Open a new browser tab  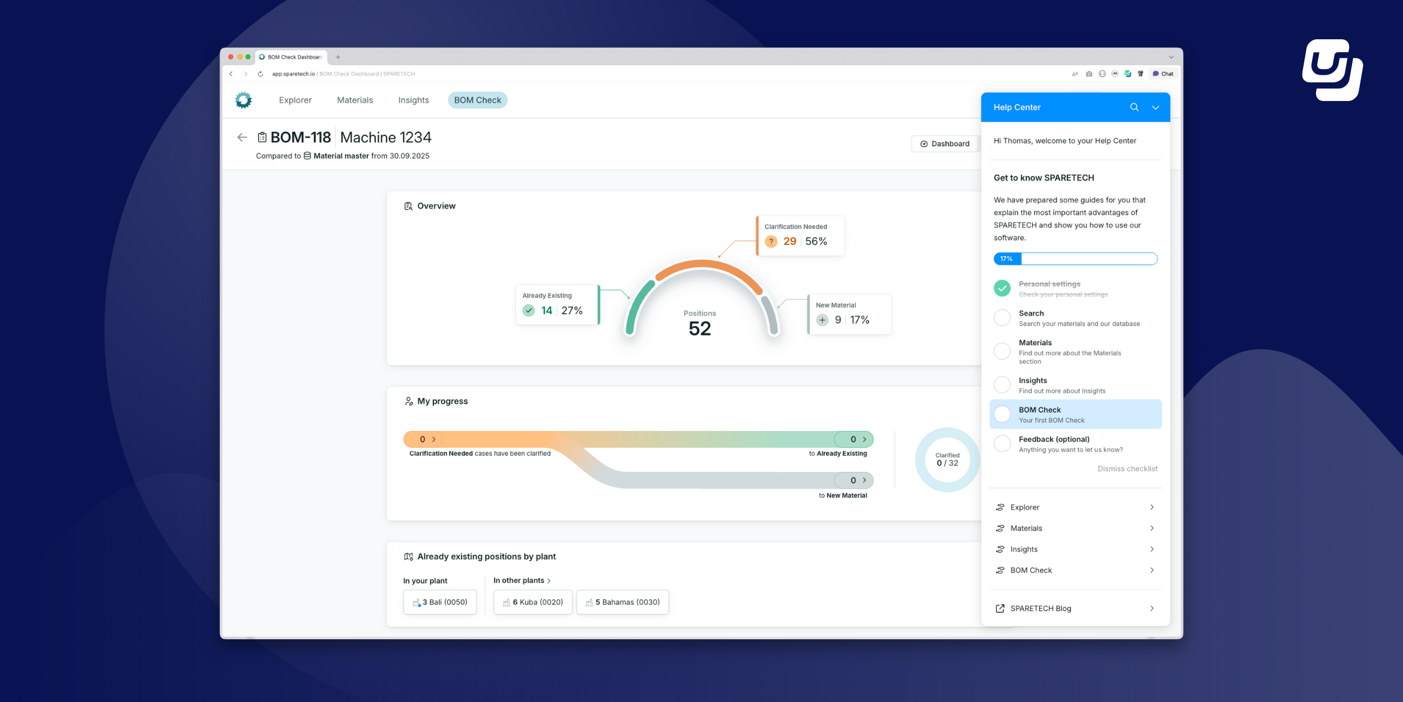coord(338,57)
